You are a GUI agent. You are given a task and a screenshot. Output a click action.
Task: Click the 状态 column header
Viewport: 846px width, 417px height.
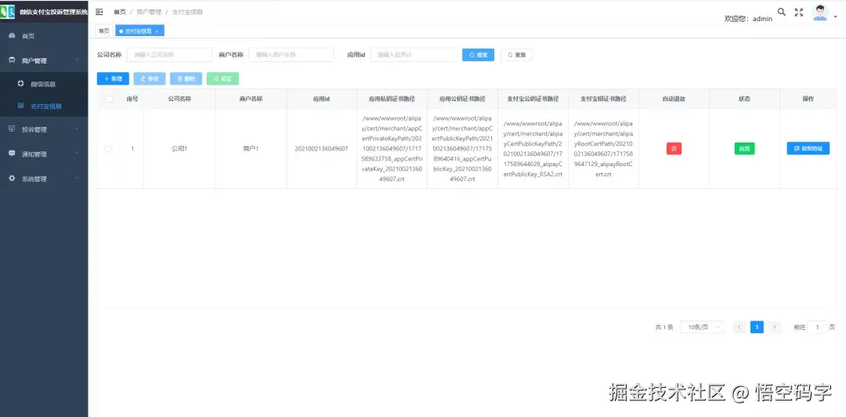(x=744, y=99)
